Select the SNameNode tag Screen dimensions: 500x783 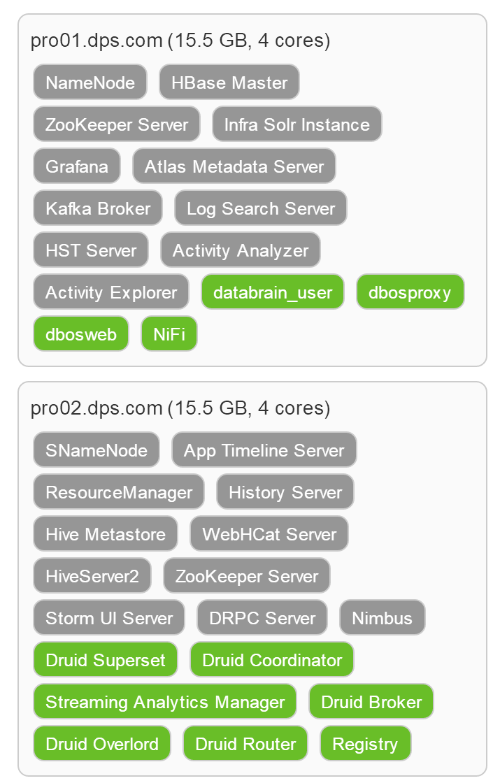(x=97, y=450)
